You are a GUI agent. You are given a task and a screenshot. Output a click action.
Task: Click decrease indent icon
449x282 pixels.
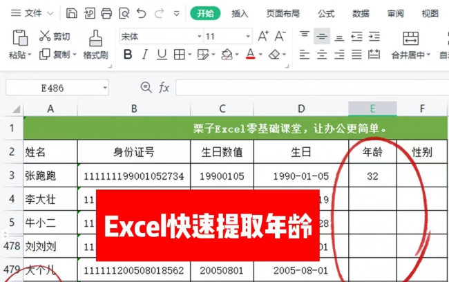(357, 37)
